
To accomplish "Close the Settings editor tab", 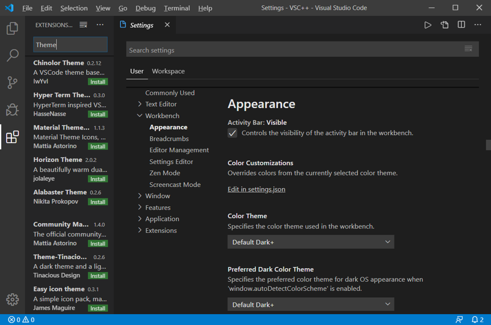I will [167, 25].
